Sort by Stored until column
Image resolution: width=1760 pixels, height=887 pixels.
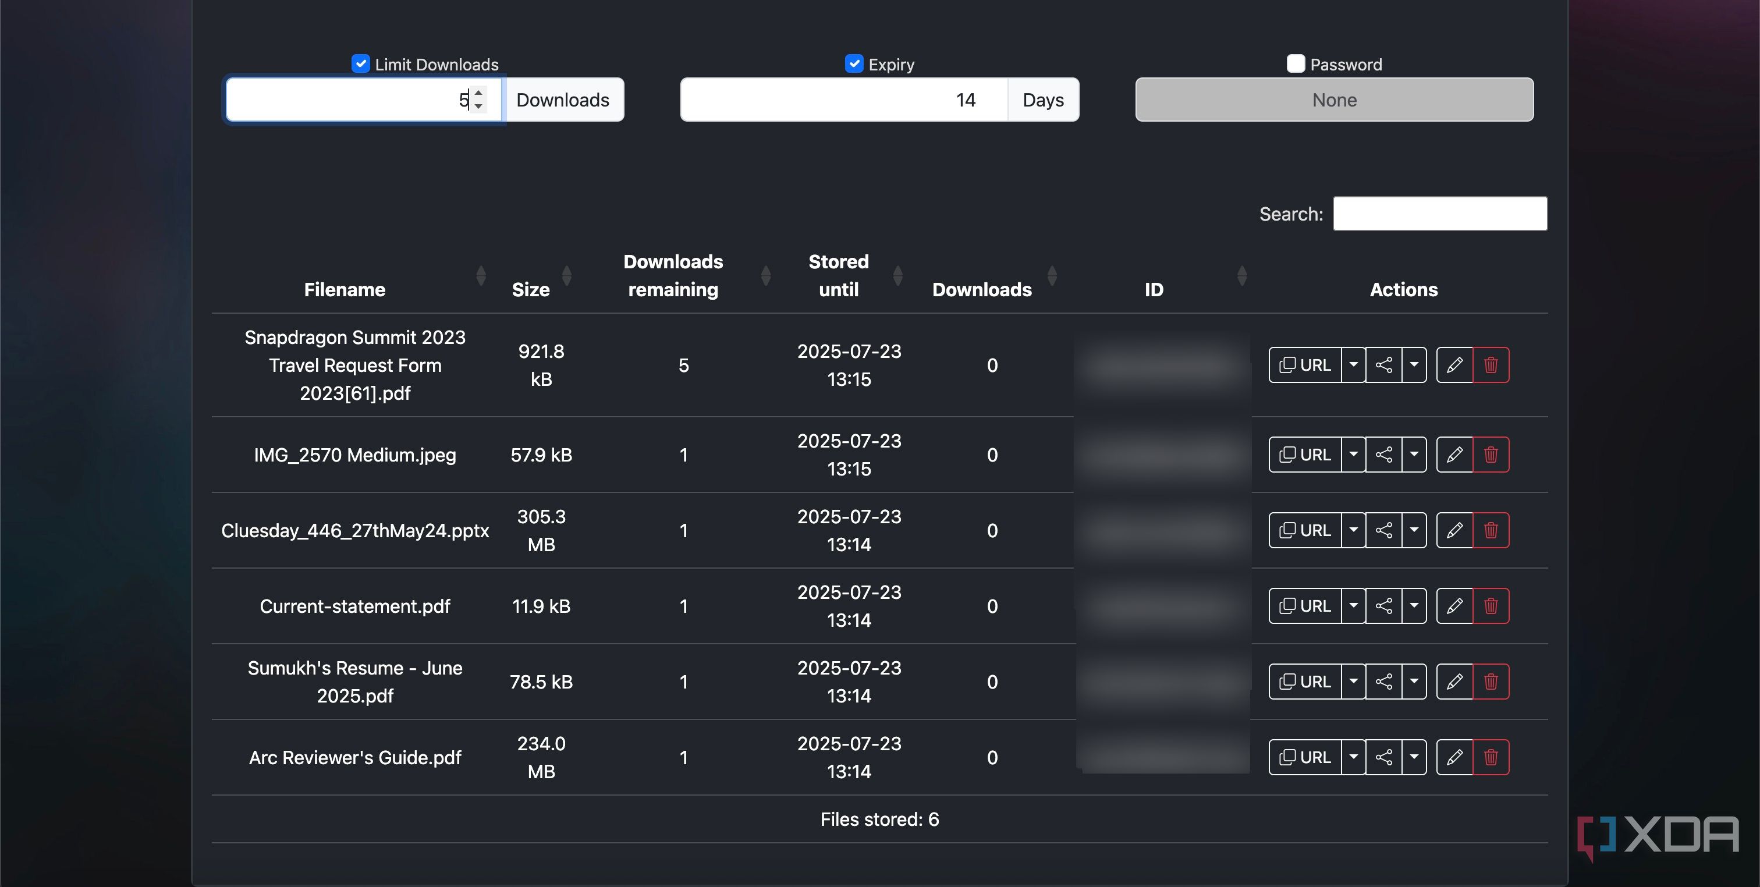click(x=899, y=276)
